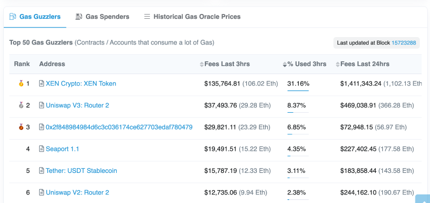Select the $29,821.11 fee value
This screenshot has width=430, height=203.
220,127
